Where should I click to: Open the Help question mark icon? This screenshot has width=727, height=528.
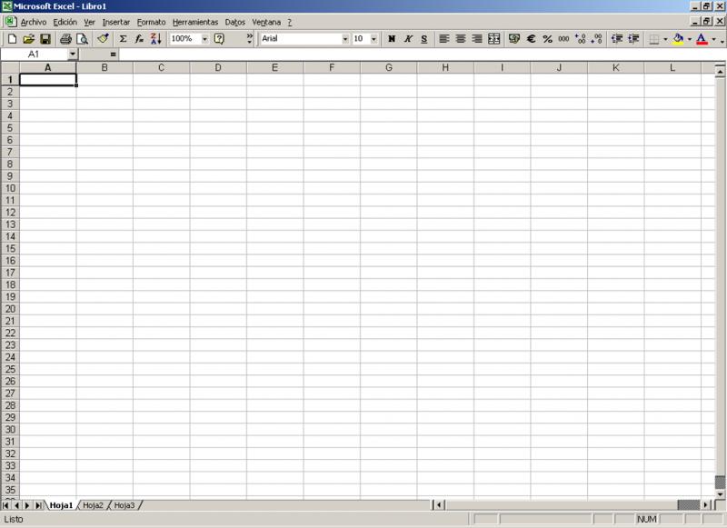pos(219,39)
